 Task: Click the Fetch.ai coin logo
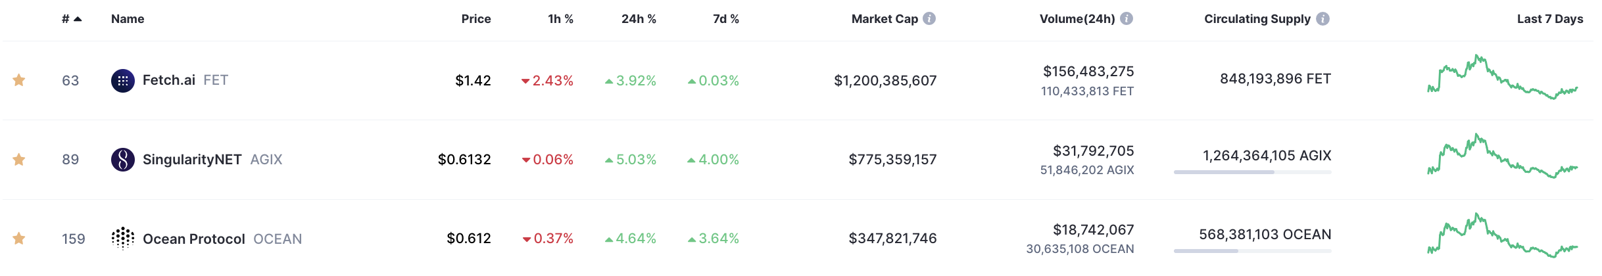coord(123,81)
